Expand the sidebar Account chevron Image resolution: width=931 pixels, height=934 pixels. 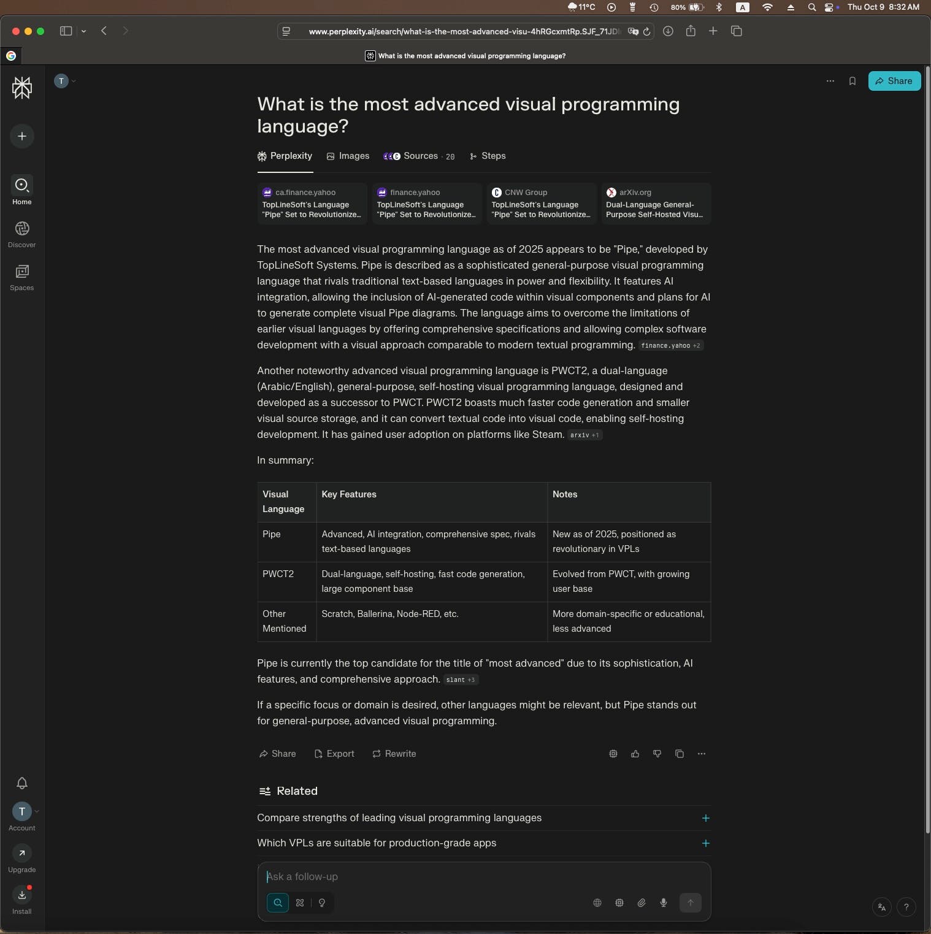37,811
